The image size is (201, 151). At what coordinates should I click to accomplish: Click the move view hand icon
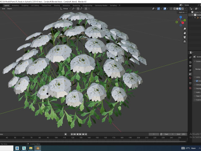click(x=185, y=33)
